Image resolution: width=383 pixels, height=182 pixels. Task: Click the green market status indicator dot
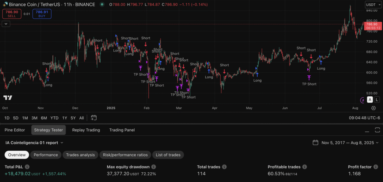click(102, 4)
